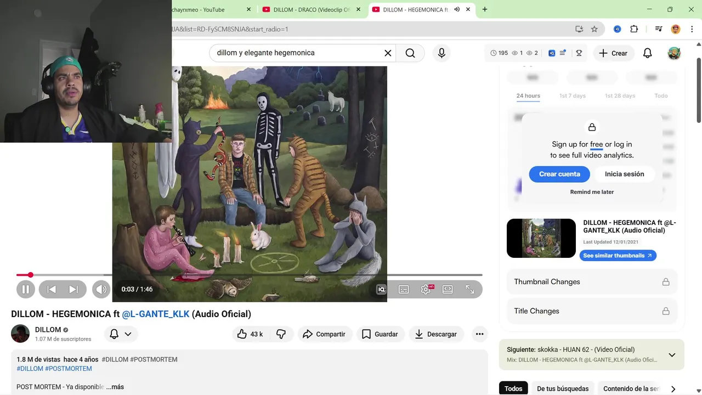702x395 pixels.
Task: Close the DILLOM - DRACO tab
Action: 359,9
